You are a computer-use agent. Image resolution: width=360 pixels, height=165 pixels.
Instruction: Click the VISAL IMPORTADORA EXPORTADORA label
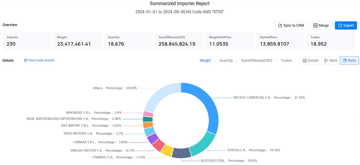coord(74,119)
